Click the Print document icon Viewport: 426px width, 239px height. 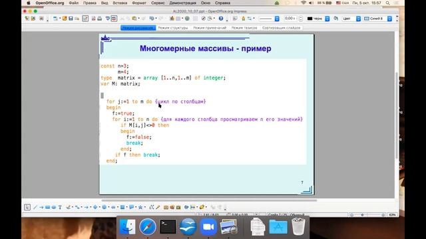[x=99, y=19]
